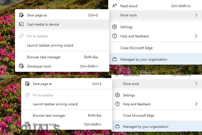Click the Ctrl+Shift+I shortcut text in upper submenu

tap(89, 66)
